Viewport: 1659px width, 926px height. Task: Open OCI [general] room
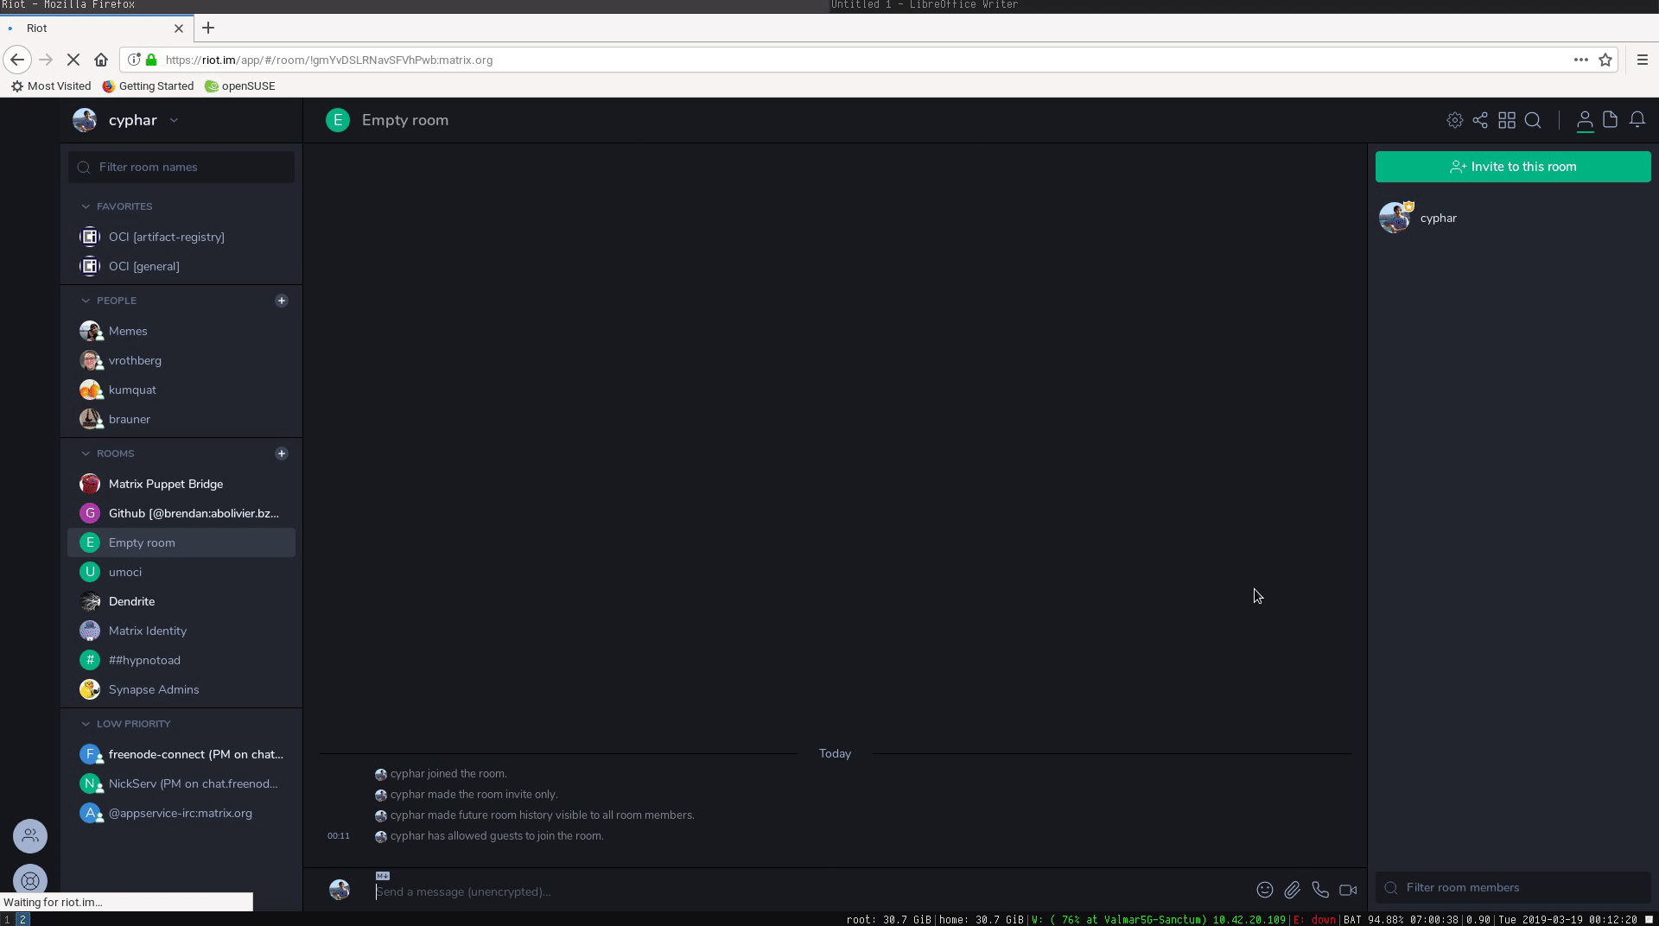pos(181,266)
